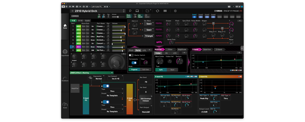Click the Common Volume slider
Screen dimensions: 305x122
coord(118,17)
